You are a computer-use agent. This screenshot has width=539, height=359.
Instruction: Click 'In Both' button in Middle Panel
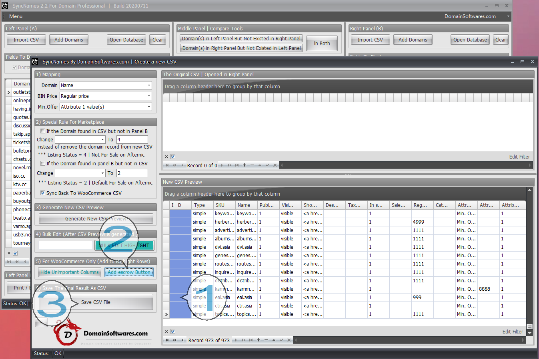[x=322, y=44]
